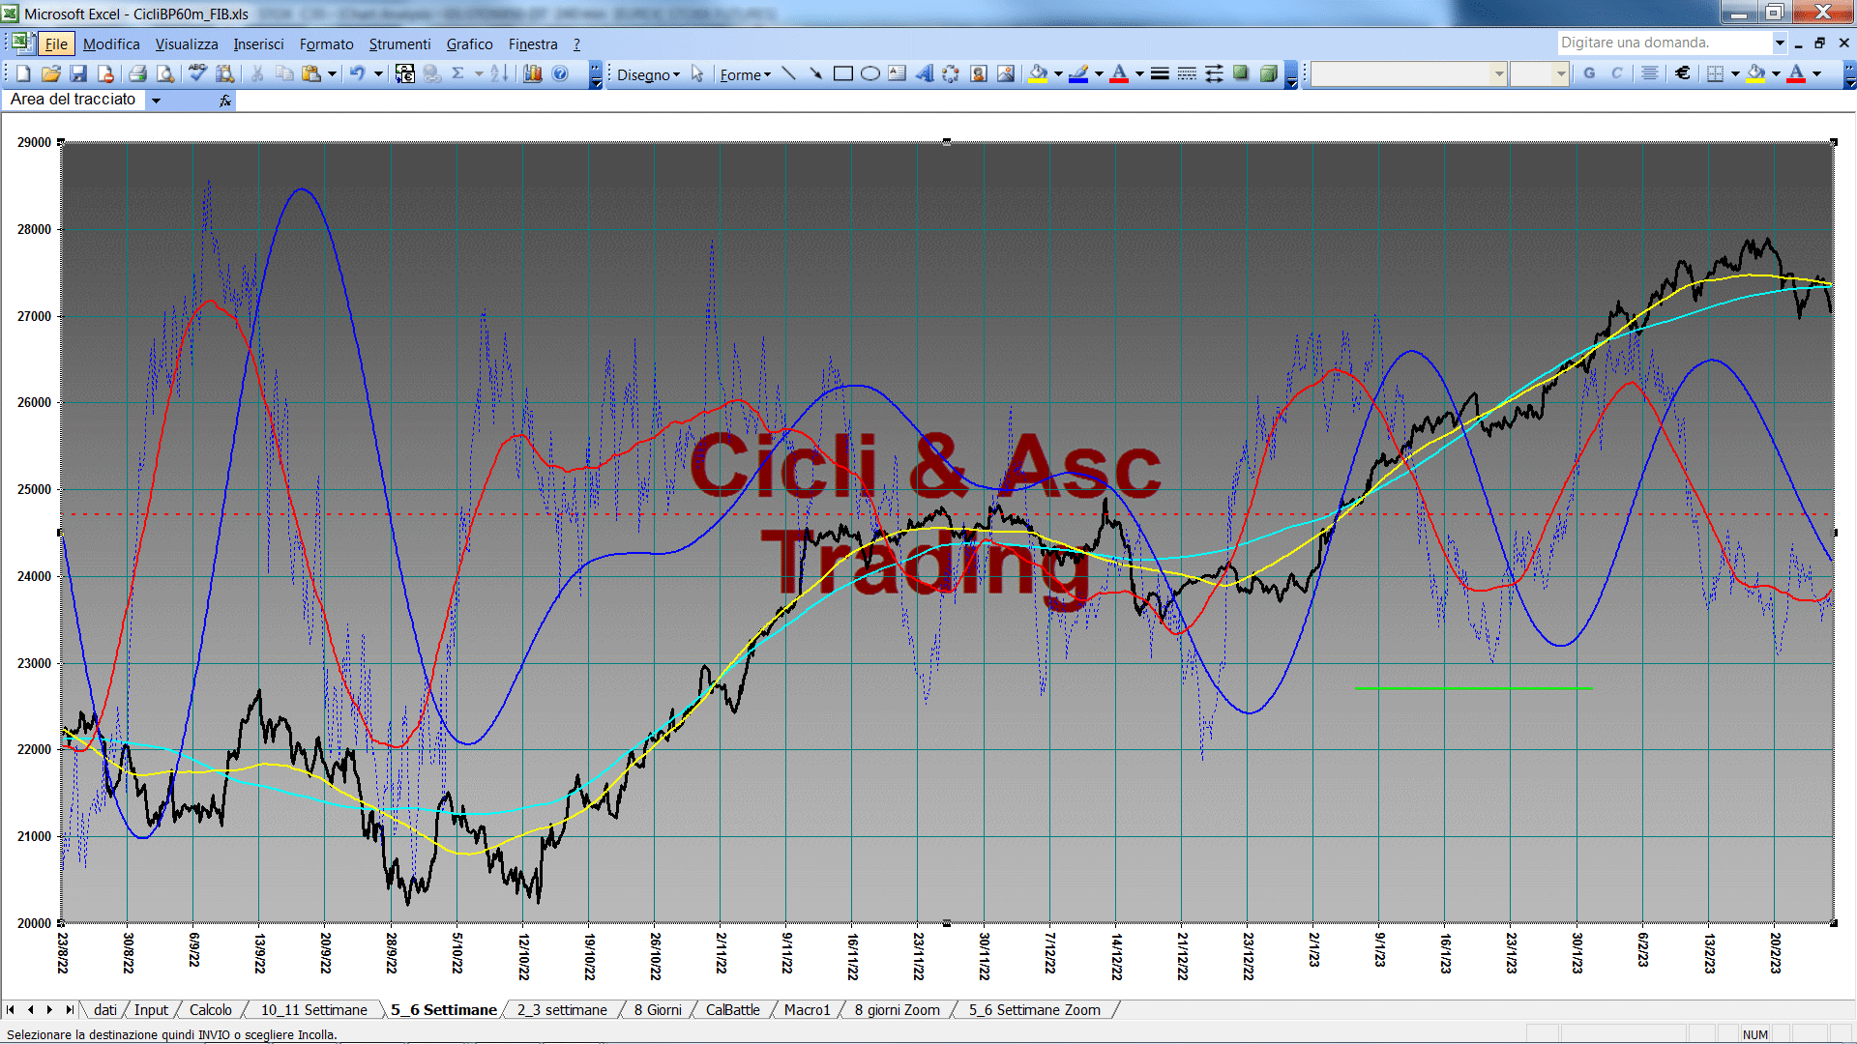Viewport: 1857px width, 1044px height.
Task: Open Help with the question mark icon
Action: [x=560, y=73]
